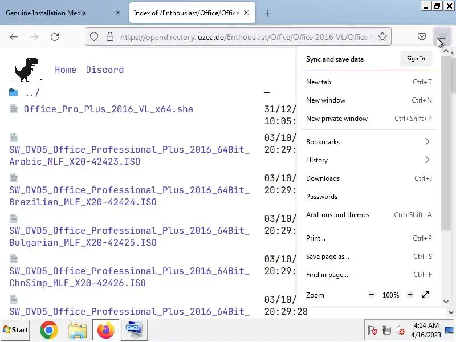Close the Index of /Enthousiast/Office tab
The width and height of the screenshot is (456, 342).
point(246,13)
